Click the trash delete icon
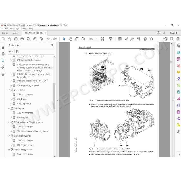The image size is (181, 181). pos(145,39)
